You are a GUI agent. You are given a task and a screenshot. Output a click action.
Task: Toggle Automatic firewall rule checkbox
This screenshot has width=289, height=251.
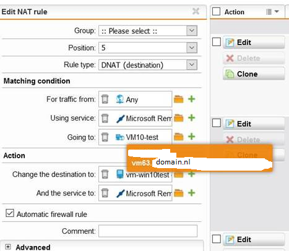(10, 213)
